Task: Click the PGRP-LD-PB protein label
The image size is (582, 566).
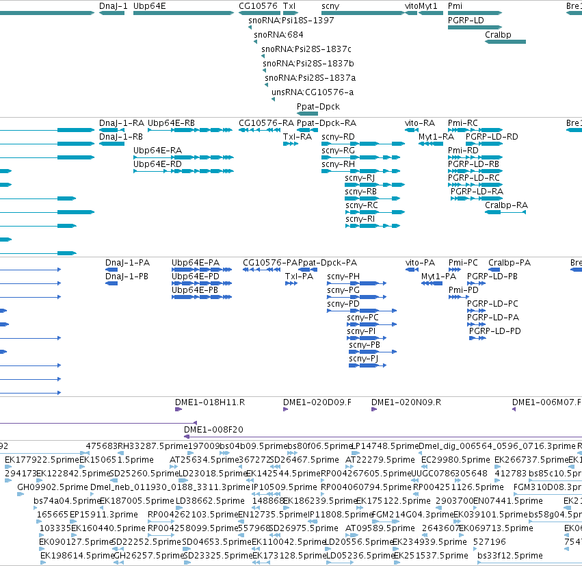Action: coord(492,276)
